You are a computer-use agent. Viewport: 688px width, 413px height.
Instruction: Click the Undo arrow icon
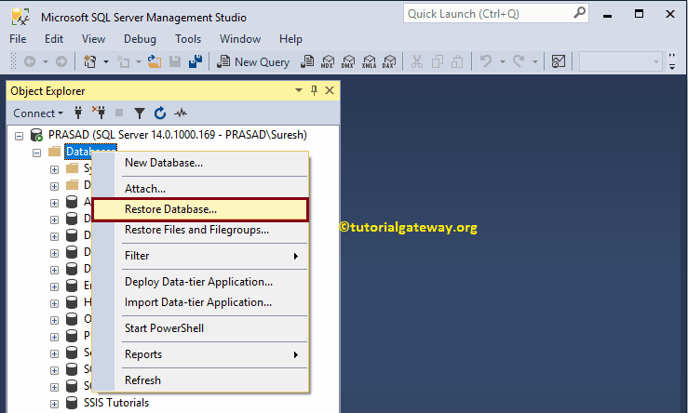486,61
